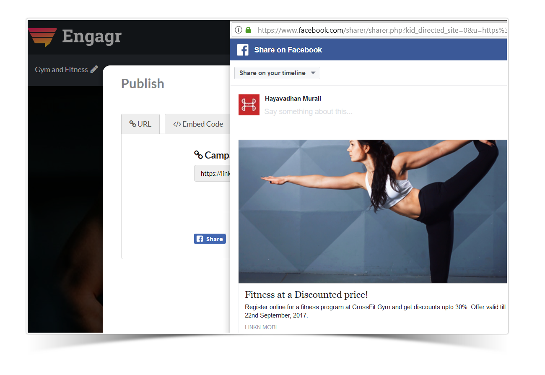
Task: Click the site info icon in address bar
Action: tap(238, 30)
